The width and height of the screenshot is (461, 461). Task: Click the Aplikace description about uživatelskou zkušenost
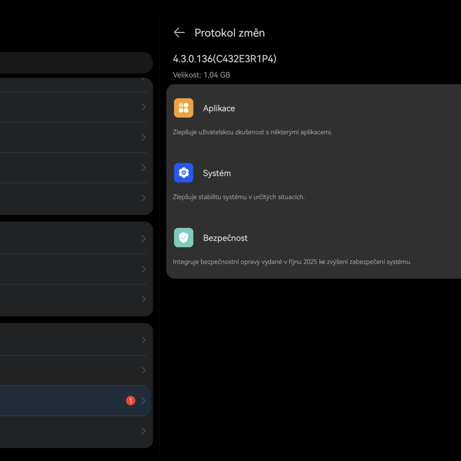252,132
